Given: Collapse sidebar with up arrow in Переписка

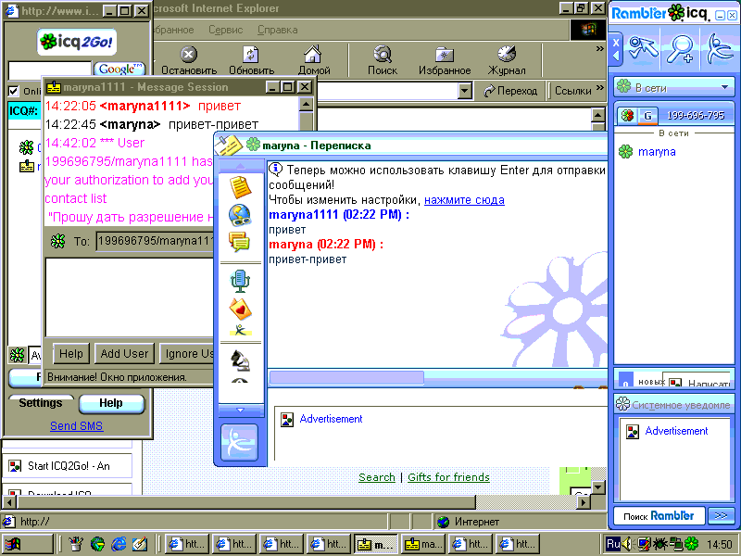Looking at the screenshot, I should tap(240, 166).
